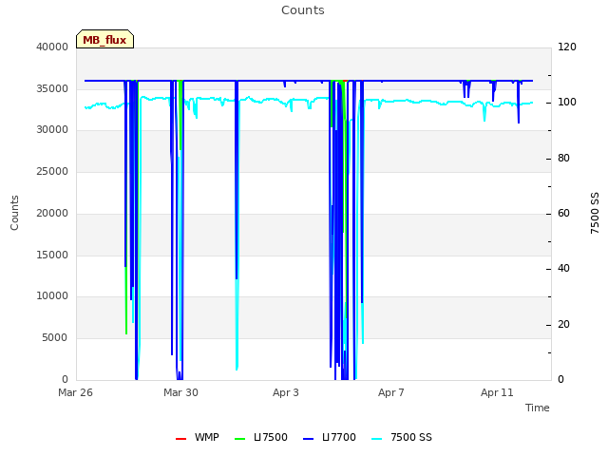
Task: Click the chart title Counts at the top
Action: tap(303, 10)
